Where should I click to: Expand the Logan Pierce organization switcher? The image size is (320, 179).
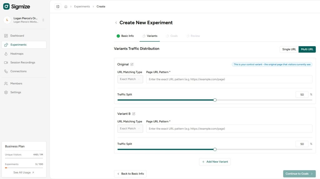click(43, 20)
